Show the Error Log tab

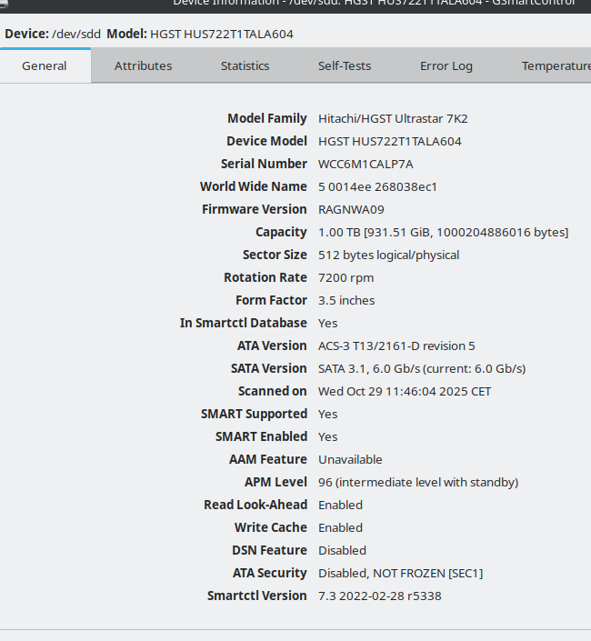(x=446, y=65)
